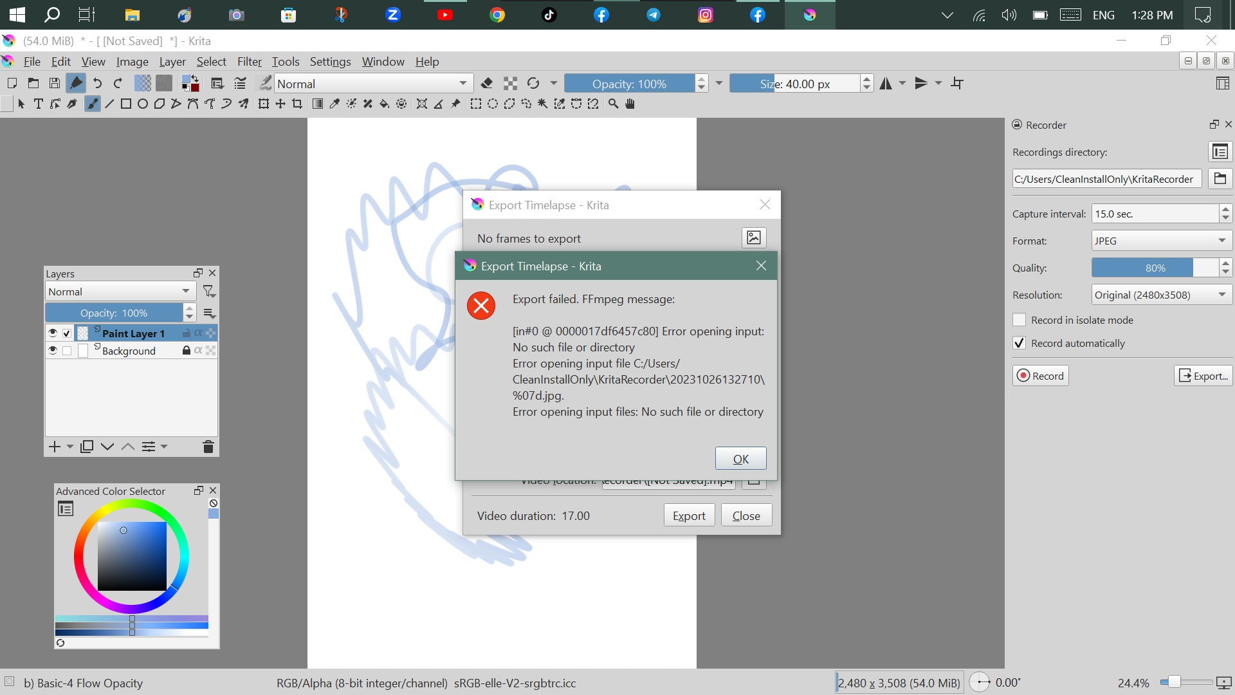Open the Layers blending mode dropdown
This screenshot has height=695, width=1235.
pyautogui.click(x=120, y=292)
